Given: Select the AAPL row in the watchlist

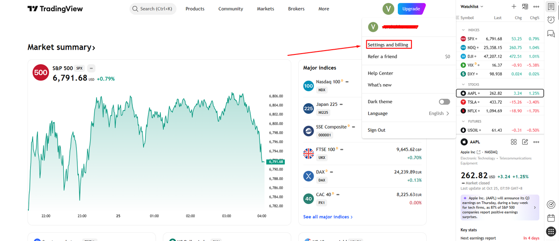Looking at the screenshot, I should (500, 93).
